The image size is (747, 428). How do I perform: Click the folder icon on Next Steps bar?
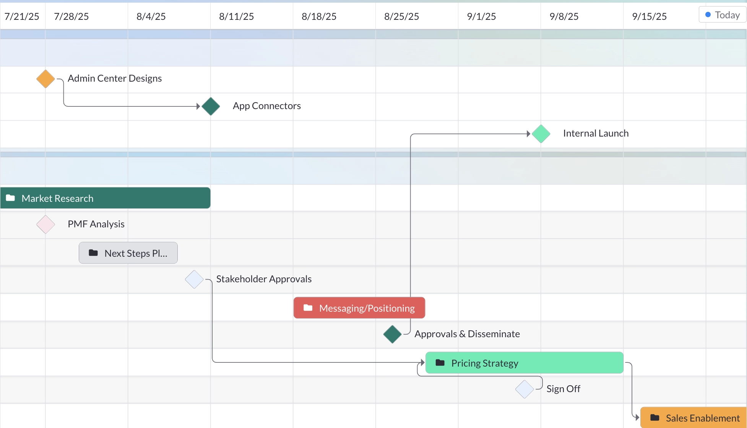point(93,253)
